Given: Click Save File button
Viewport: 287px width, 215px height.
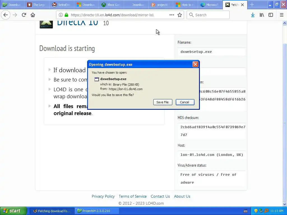Looking at the screenshot, I should [x=163, y=102].
